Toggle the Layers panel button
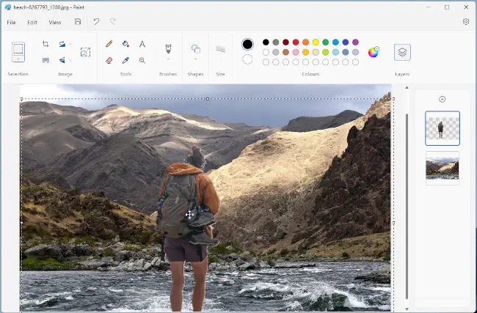 tap(402, 52)
